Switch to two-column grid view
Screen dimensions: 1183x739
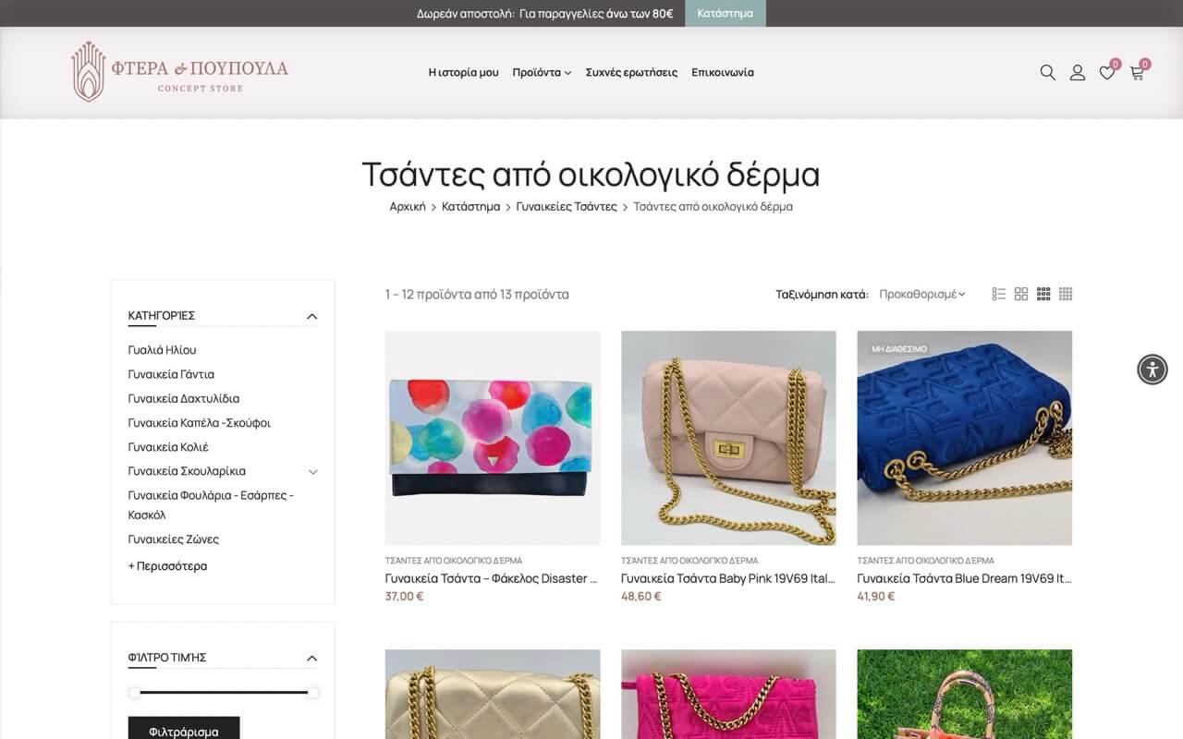pos(1021,294)
